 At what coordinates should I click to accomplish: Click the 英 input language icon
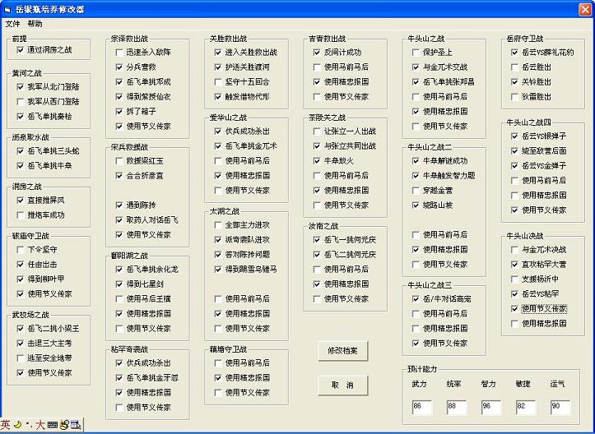point(6,424)
